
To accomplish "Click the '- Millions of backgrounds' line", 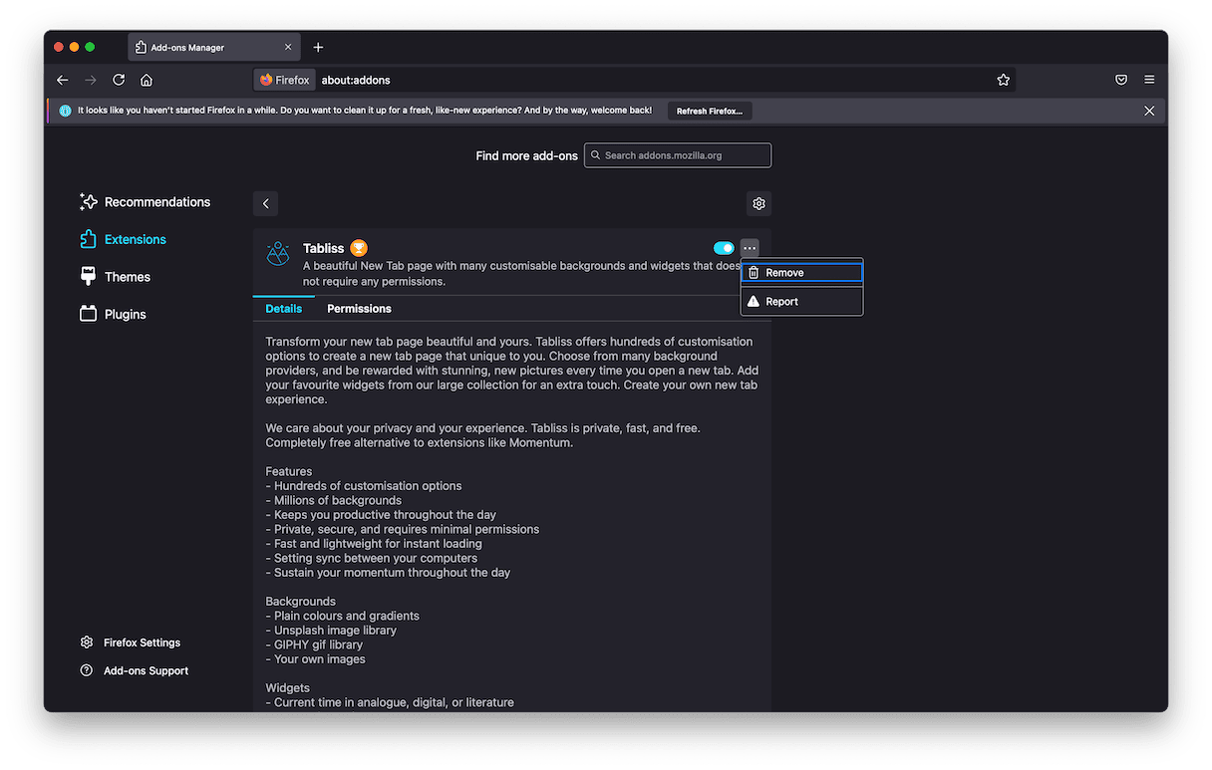I will pyautogui.click(x=333, y=500).
